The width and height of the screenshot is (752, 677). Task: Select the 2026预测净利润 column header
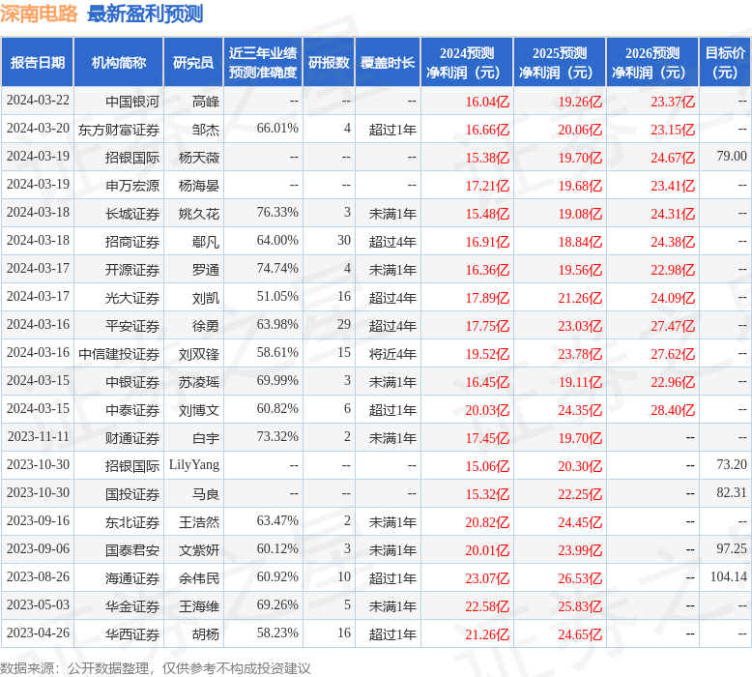pos(652,62)
